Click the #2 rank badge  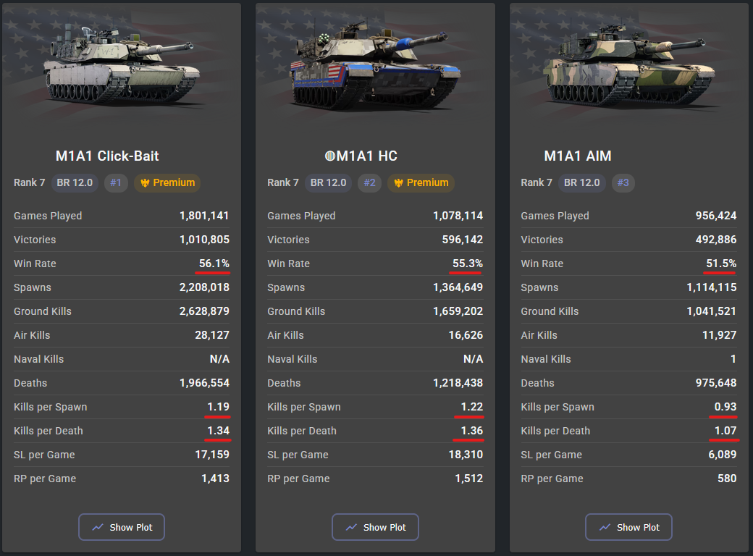tap(369, 182)
